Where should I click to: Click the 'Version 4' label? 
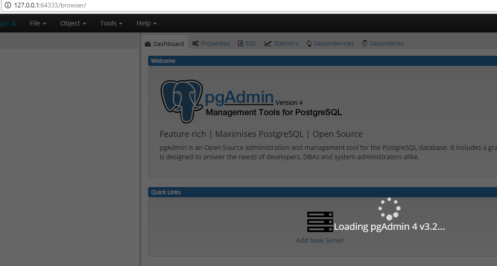tap(289, 103)
